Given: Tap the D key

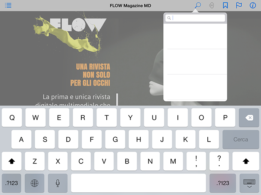Looking at the screenshot, I should click(x=68, y=139).
